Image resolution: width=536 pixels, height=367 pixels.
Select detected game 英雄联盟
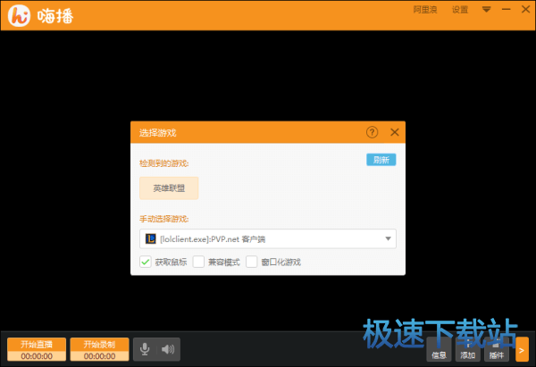point(169,188)
